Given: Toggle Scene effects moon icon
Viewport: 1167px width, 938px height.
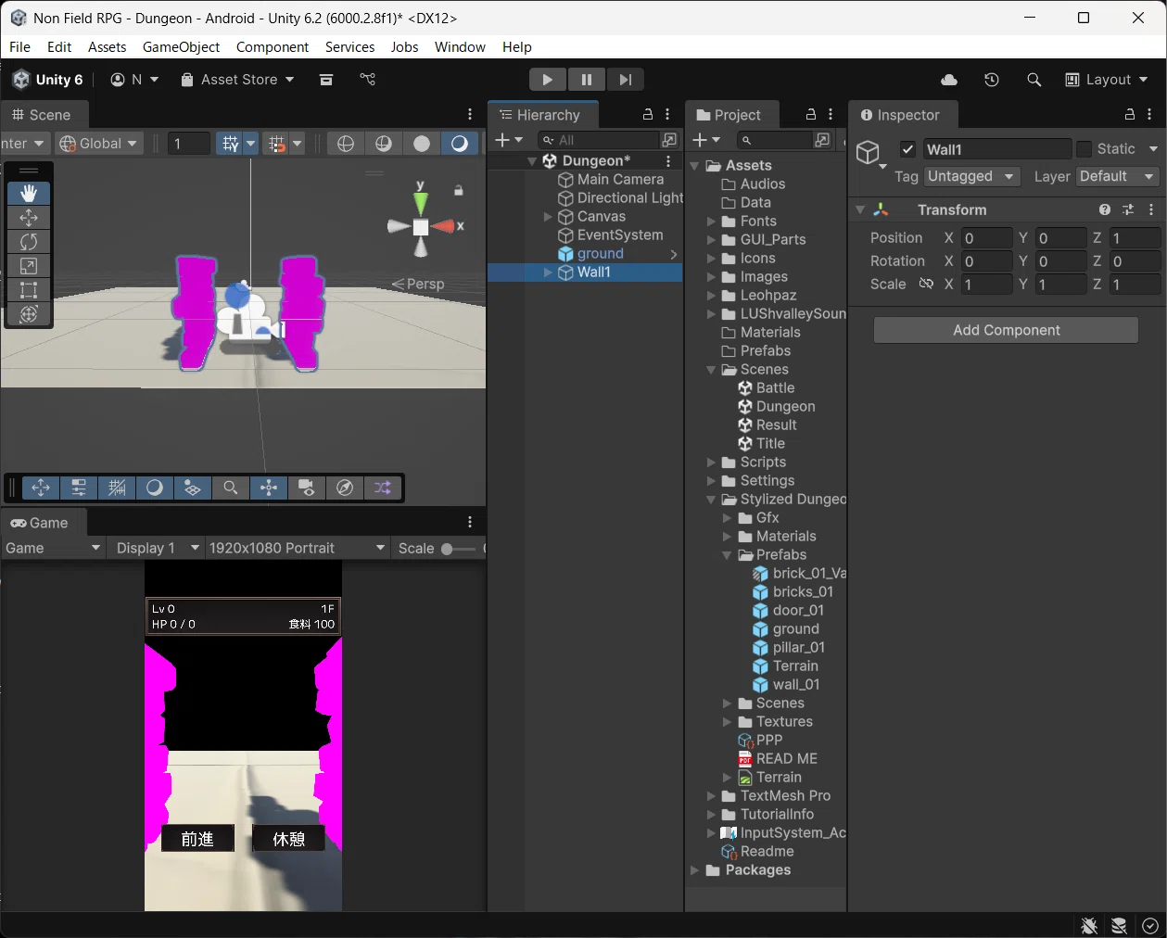Looking at the screenshot, I should pyautogui.click(x=460, y=144).
